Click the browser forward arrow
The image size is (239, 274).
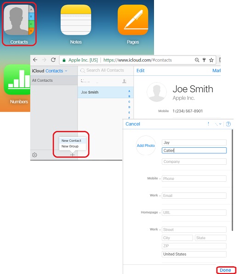44,60
